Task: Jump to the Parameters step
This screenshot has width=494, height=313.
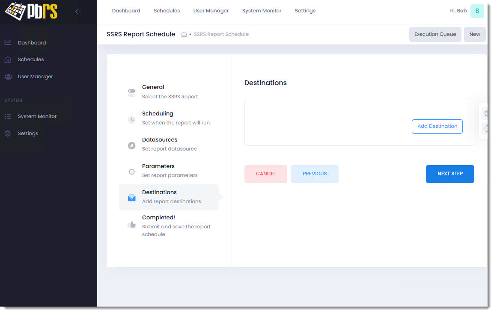Action: click(x=158, y=166)
